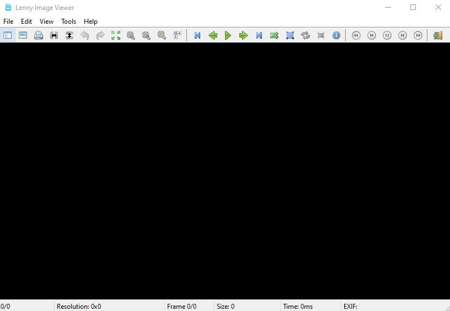Click the blue selection rectangle icon

tap(290, 35)
